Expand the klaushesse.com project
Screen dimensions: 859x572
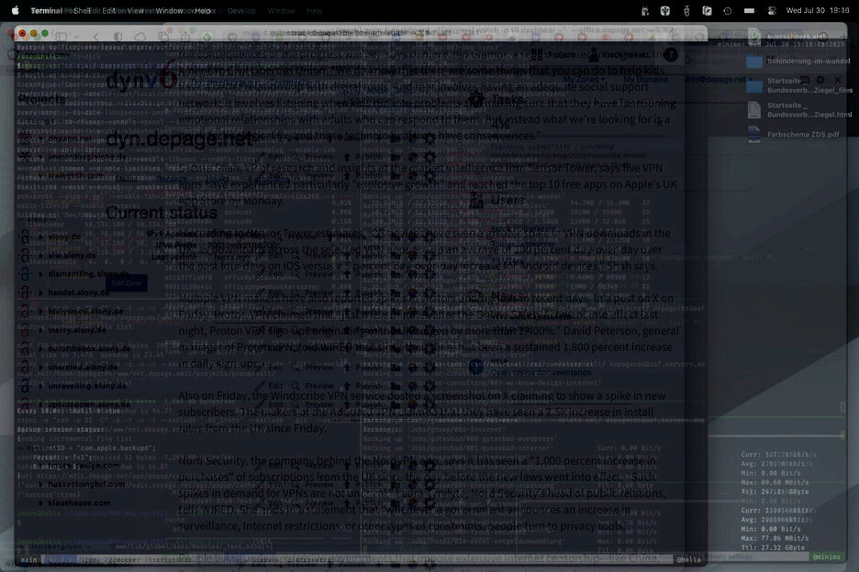[41, 502]
